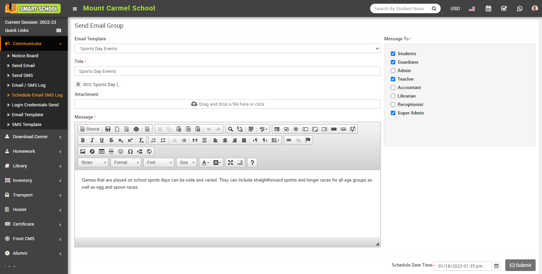
Task: Delete the DCC Sports Day attachment
Action: tap(78, 84)
